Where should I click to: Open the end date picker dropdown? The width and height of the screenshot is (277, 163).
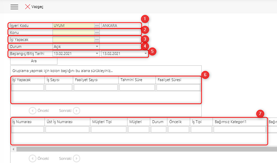145,54
